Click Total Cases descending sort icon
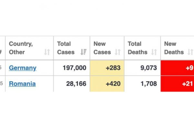194x116 pixels. coord(83,52)
